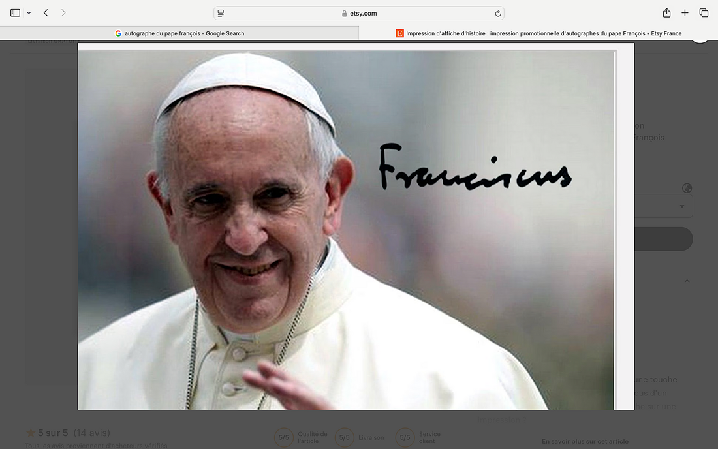This screenshot has width=718, height=449.
Task: Select the Etsy France tab
Action: [538, 33]
